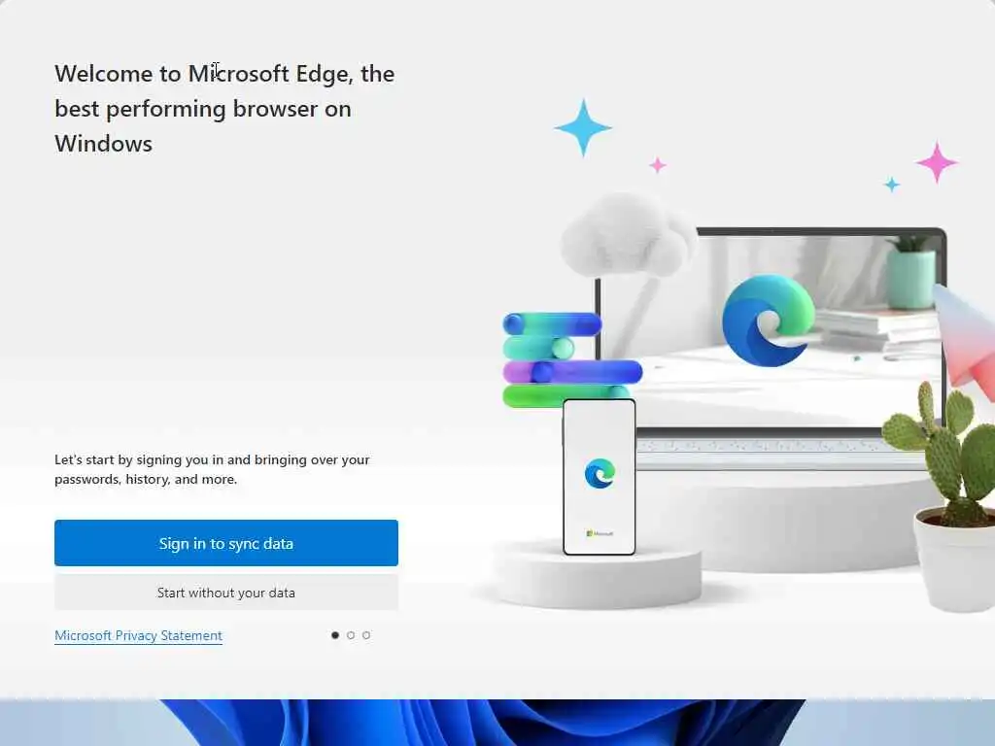Go to the second page indicator dot
This screenshot has height=746, width=995.
(351, 635)
